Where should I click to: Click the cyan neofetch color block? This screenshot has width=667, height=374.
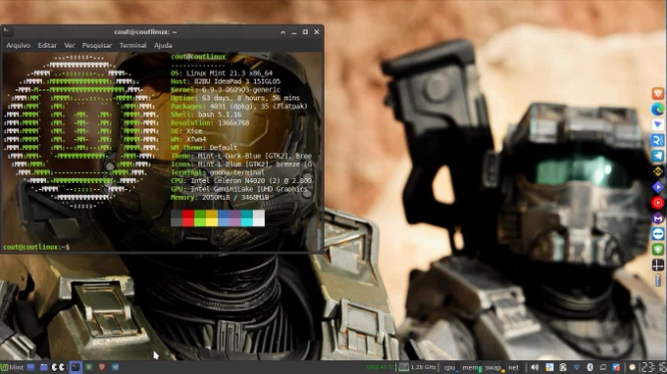pyautogui.click(x=247, y=218)
